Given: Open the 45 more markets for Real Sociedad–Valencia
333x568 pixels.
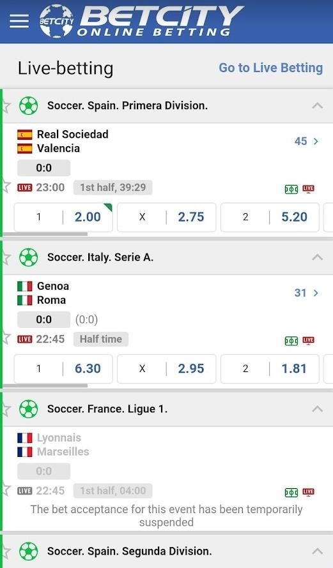Looking at the screenshot, I should 306,141.
